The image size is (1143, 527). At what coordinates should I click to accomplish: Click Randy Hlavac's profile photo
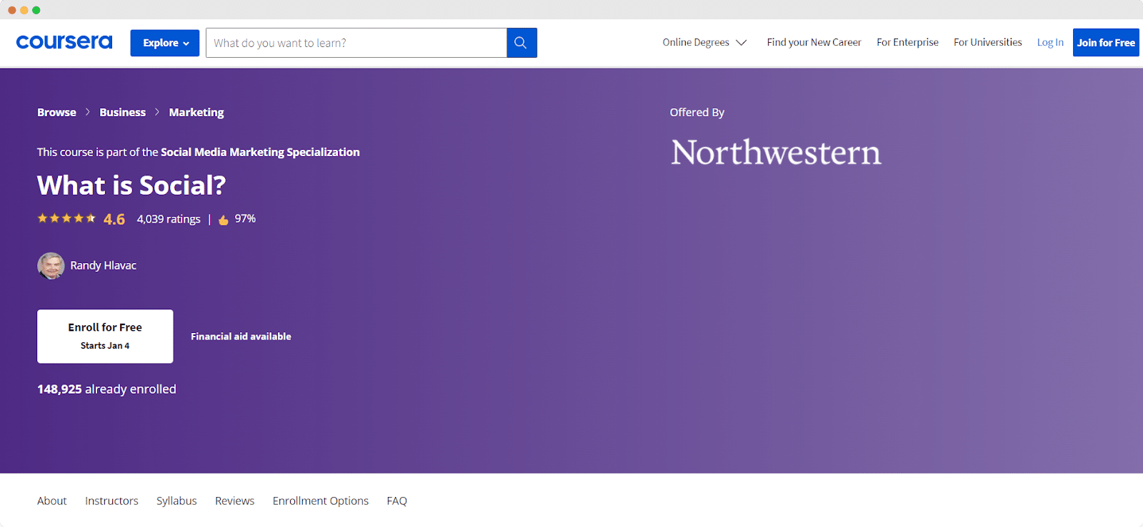tap(51, 266)
